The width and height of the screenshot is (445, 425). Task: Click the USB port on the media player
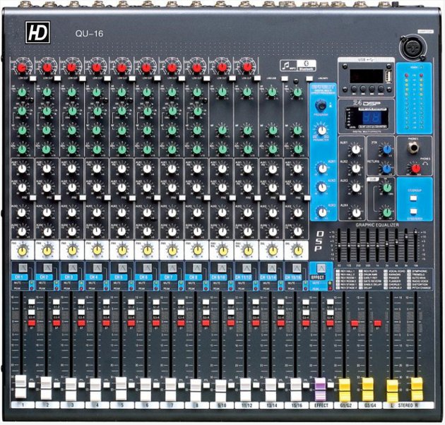388,76
